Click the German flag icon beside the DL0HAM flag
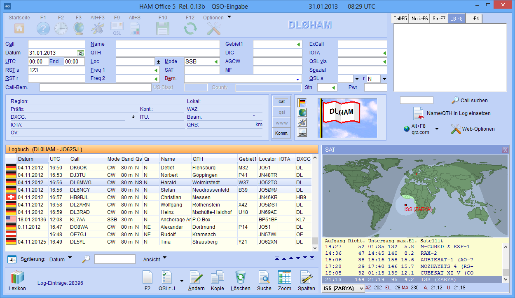The image size is (515, 298). tap(302, 102)
